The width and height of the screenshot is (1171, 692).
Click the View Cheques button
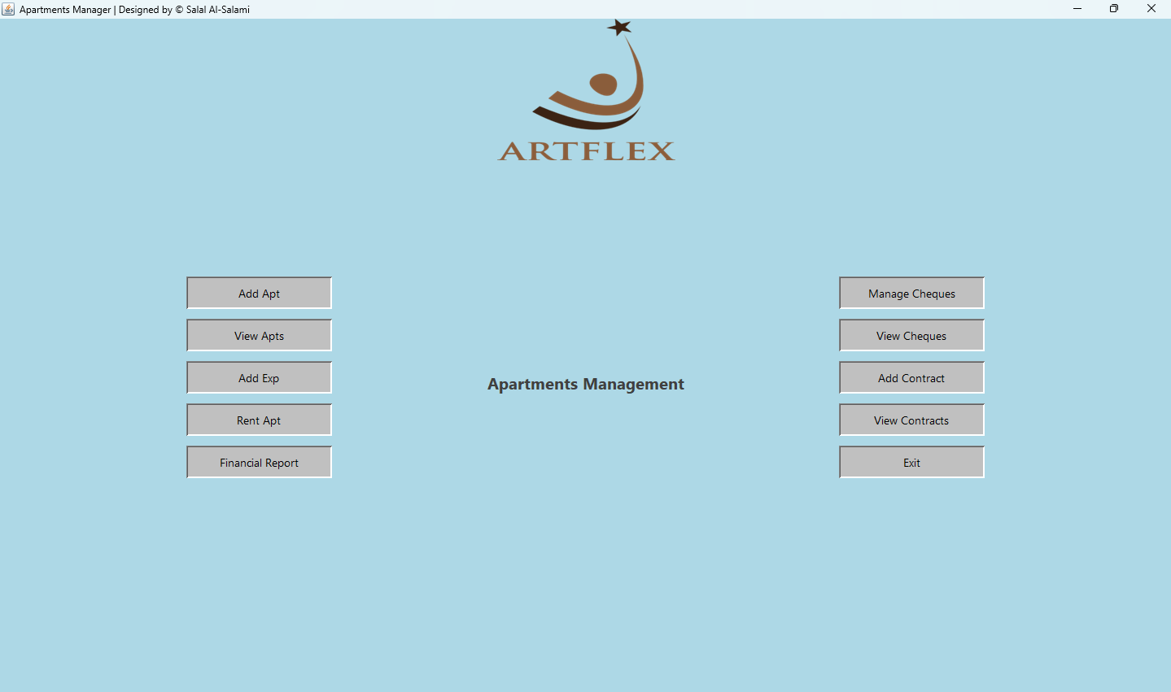coord(911,335)
